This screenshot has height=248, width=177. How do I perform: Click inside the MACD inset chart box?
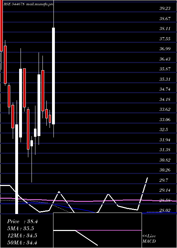coord(97,230)
